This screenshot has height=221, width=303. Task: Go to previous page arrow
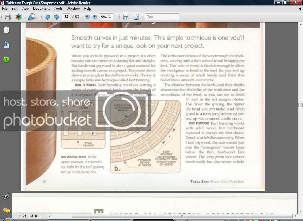[x=47, y=17]
